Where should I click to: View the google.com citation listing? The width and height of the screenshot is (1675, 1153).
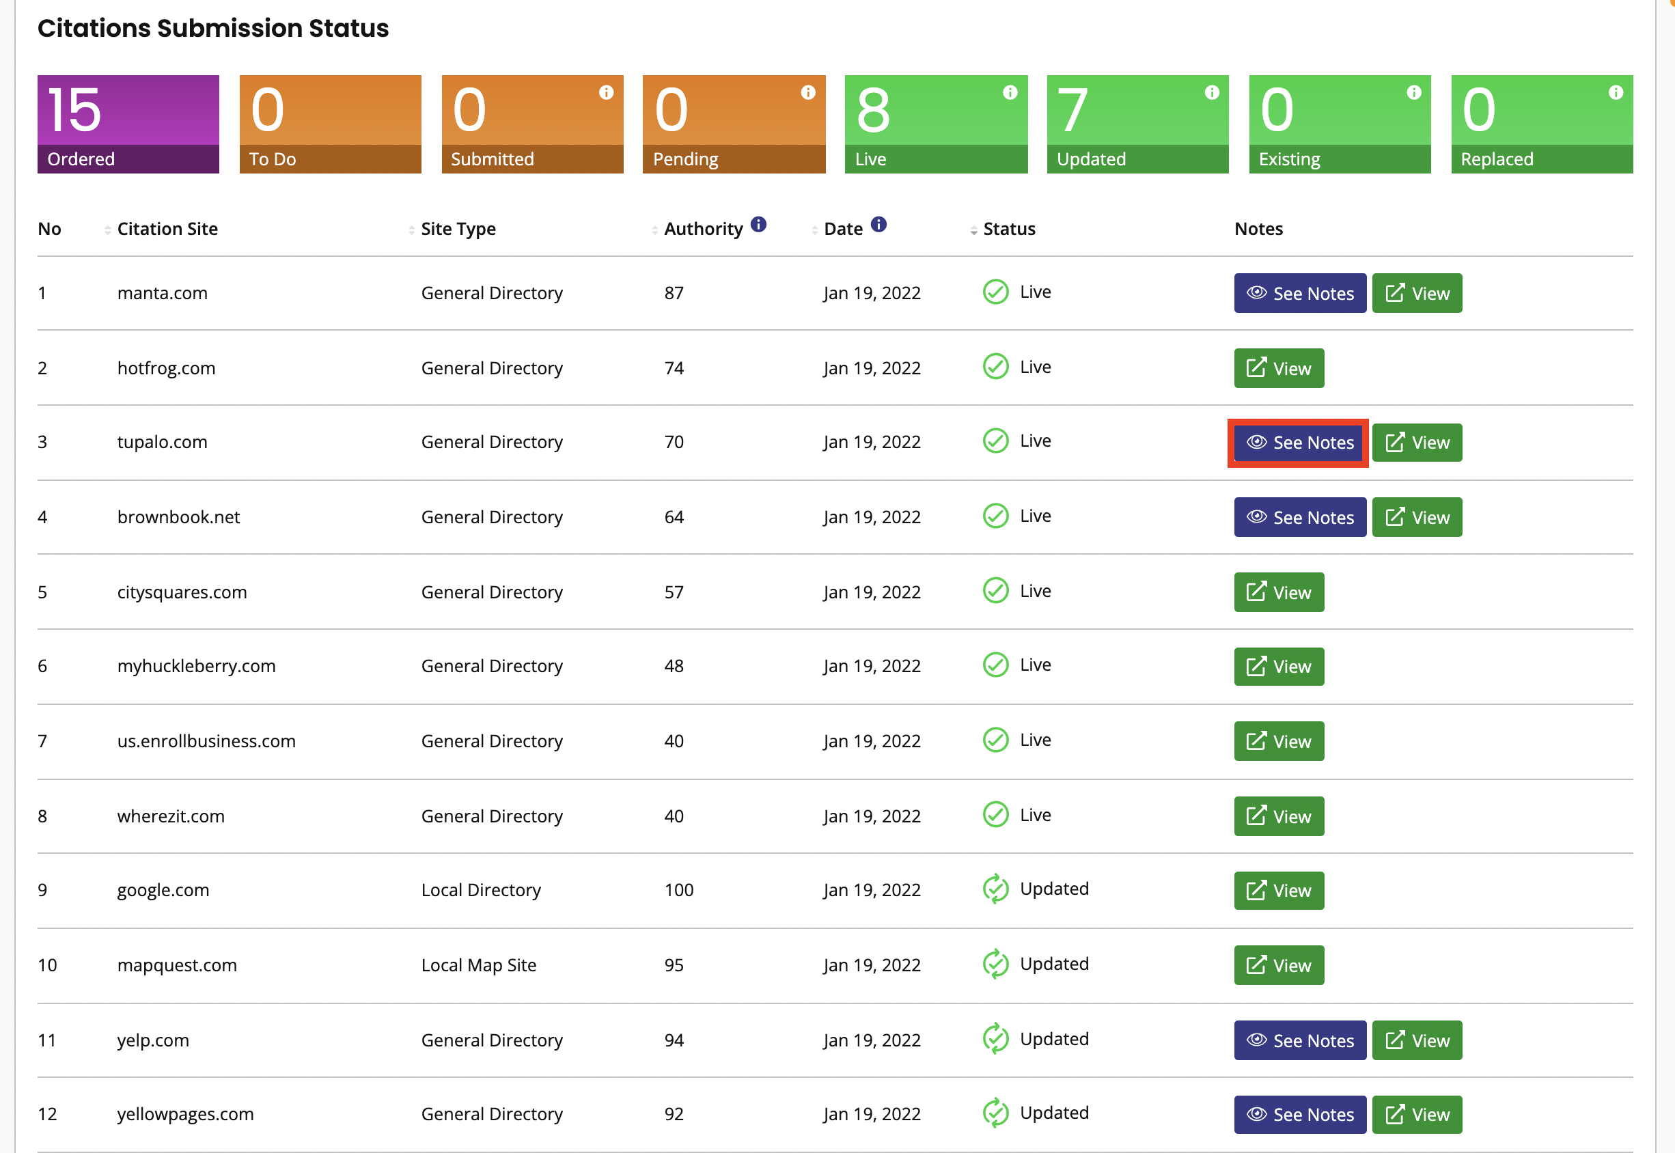tap(1279, 891)
